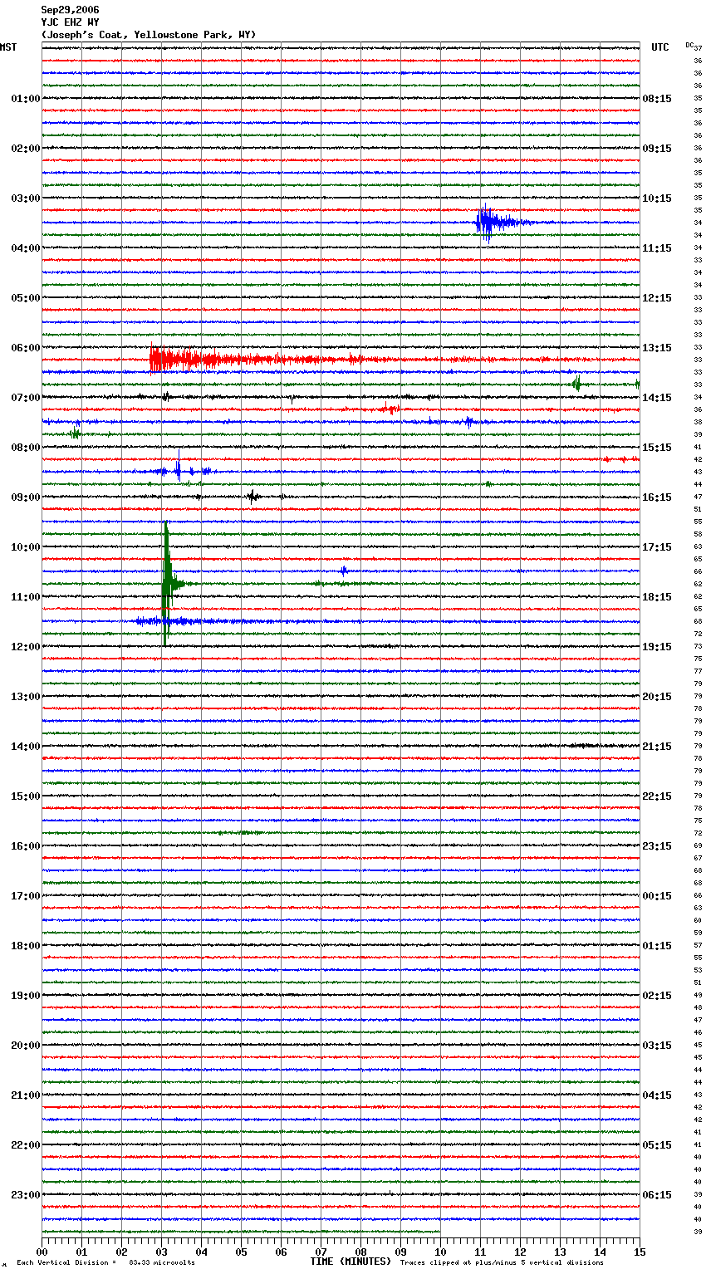Screen dimensions: 706x1274
Task: Click the 03 minute mark on the bottom axis
Action: point(161,1252)
